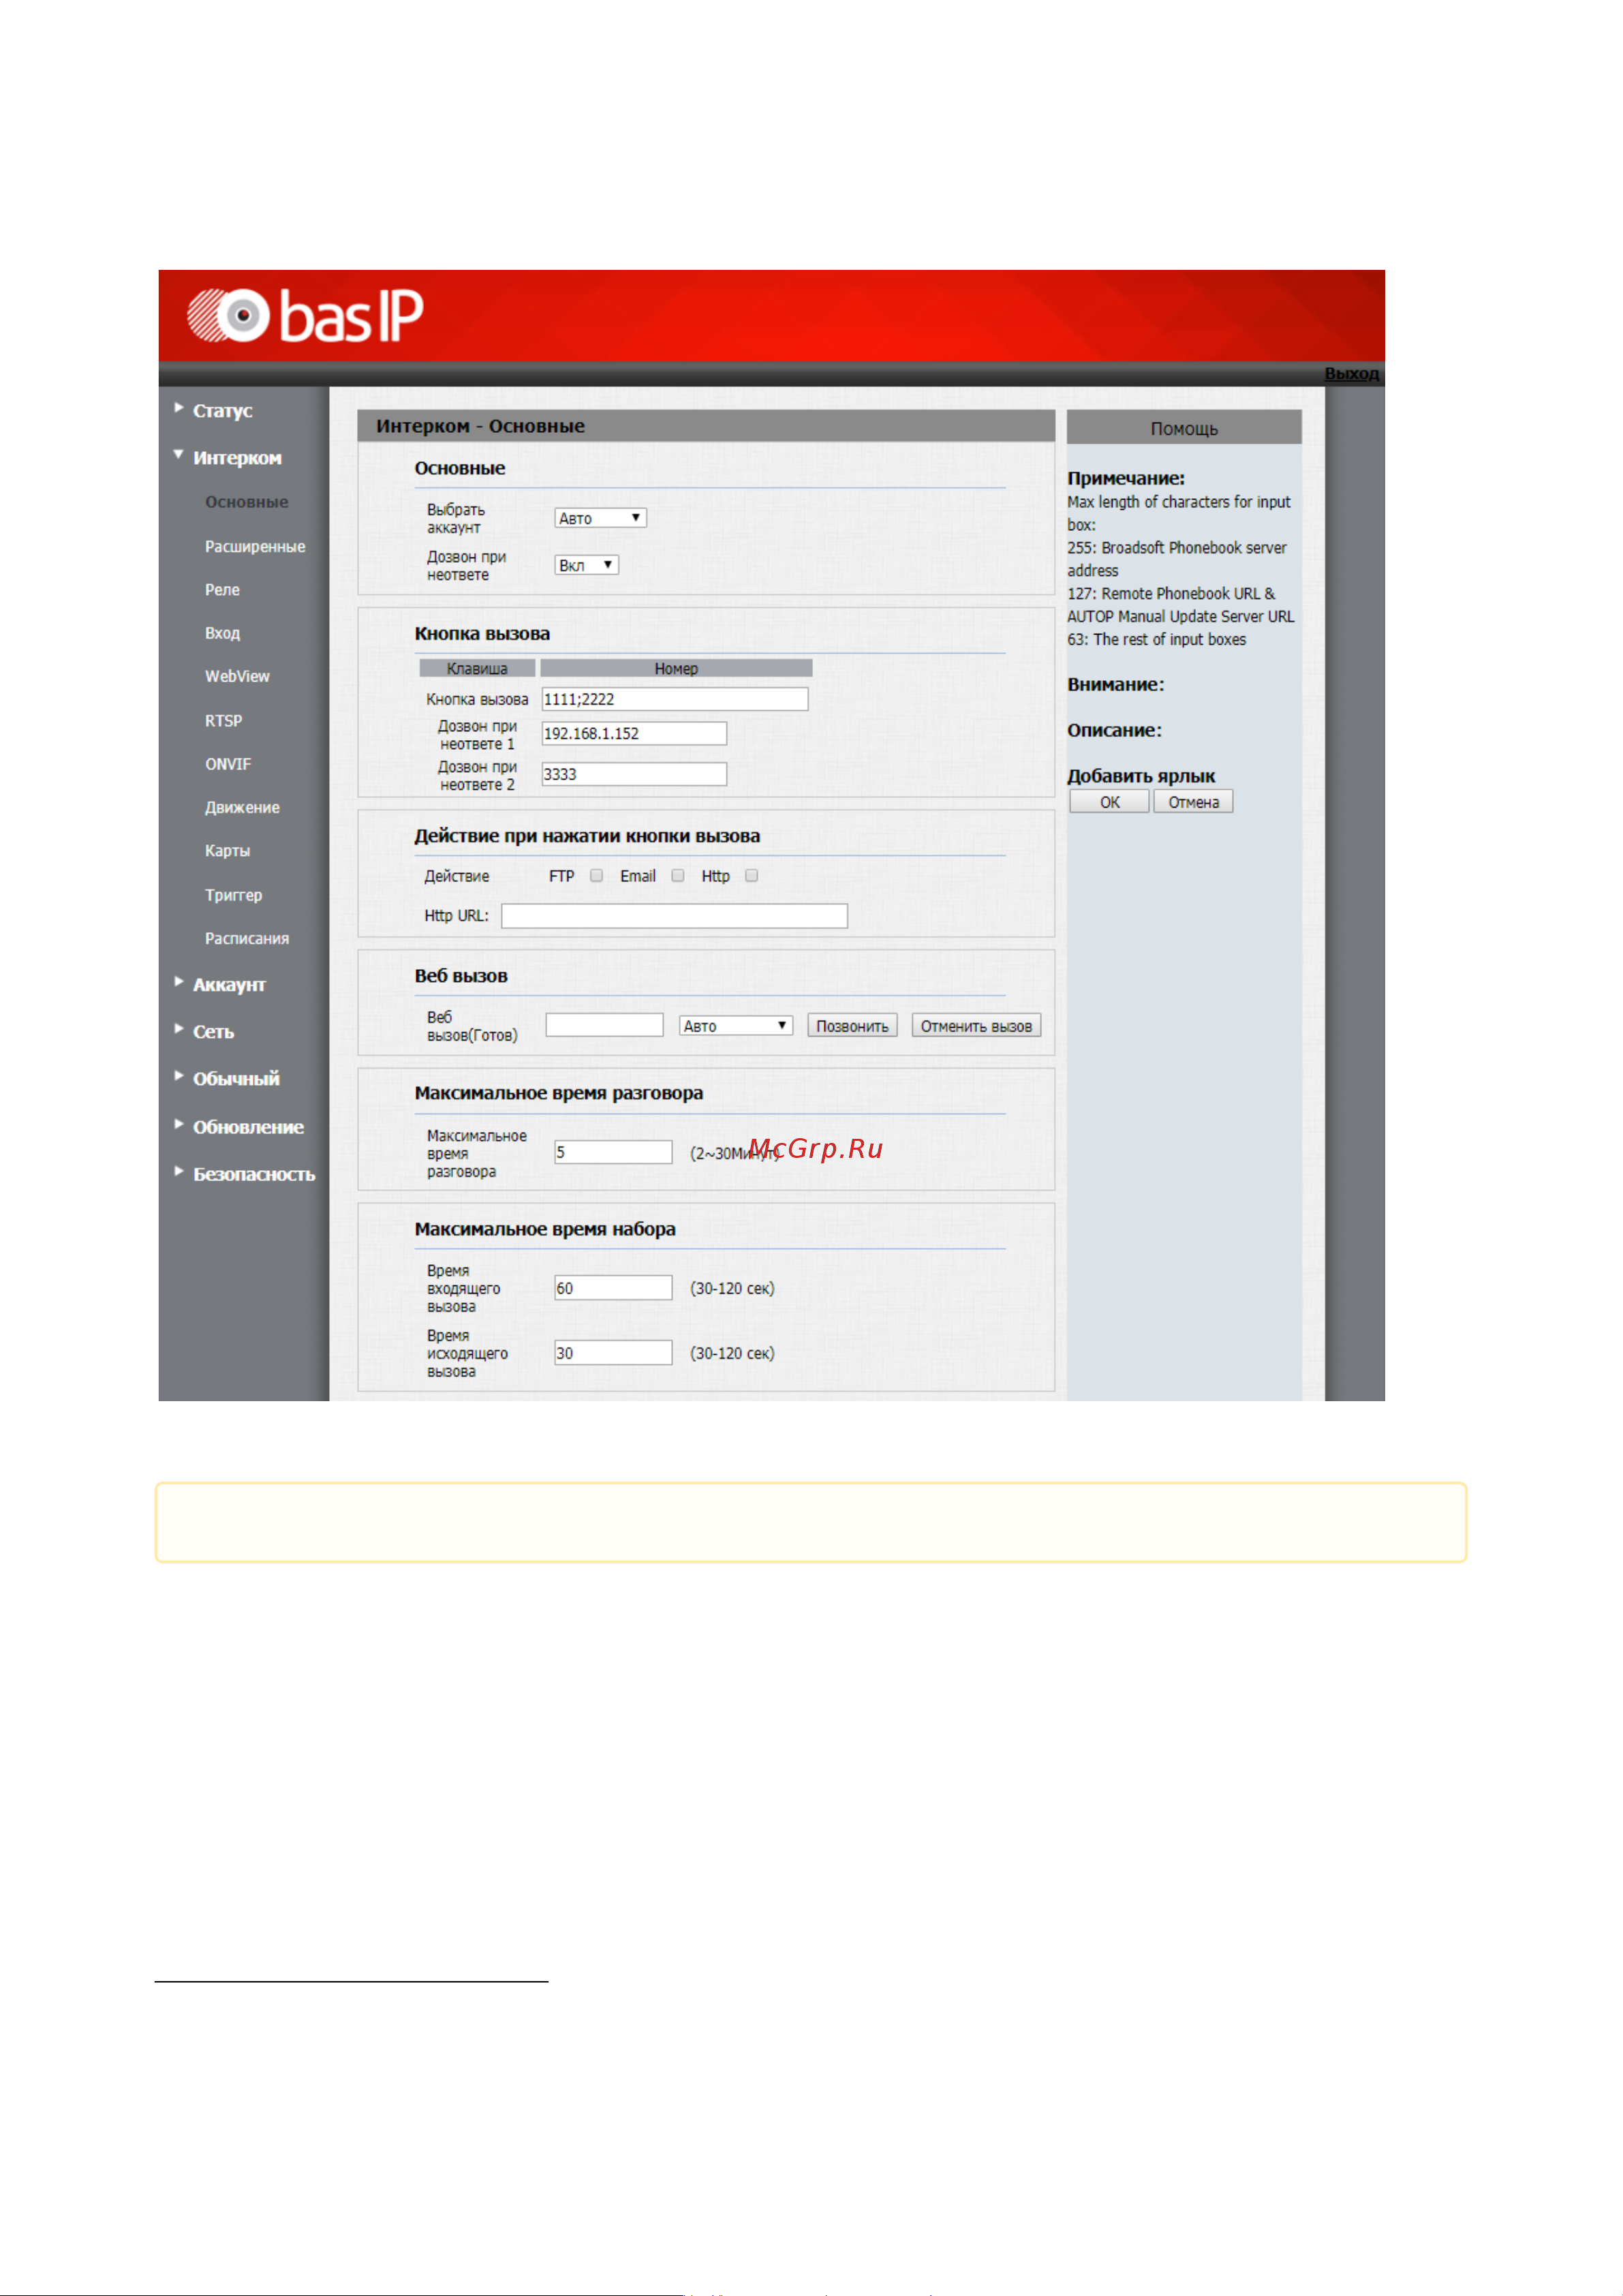Open the Расширенные submenu item
The height and width of the screenshot is (2296, 1623).
(x=255, y=547)
